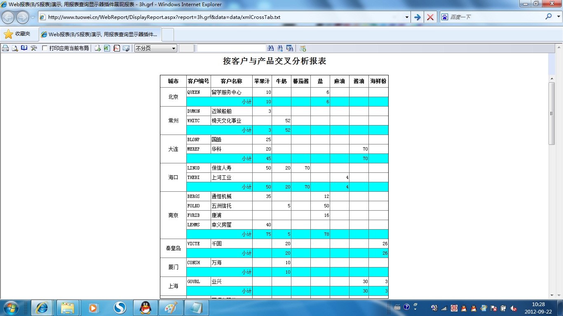This screenshot has width=563, height=316.
Task: Click the print report icon
Action: tap(5, 48)
